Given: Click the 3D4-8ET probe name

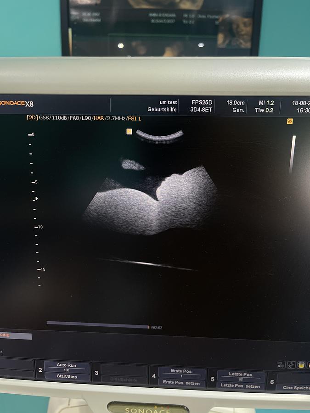Looking at the screenshot, I should pyautogui.click(x=201, y=109).
